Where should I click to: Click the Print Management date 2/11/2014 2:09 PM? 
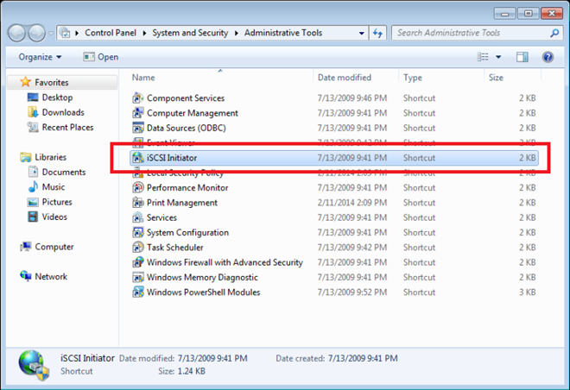(x=351, y=203)
